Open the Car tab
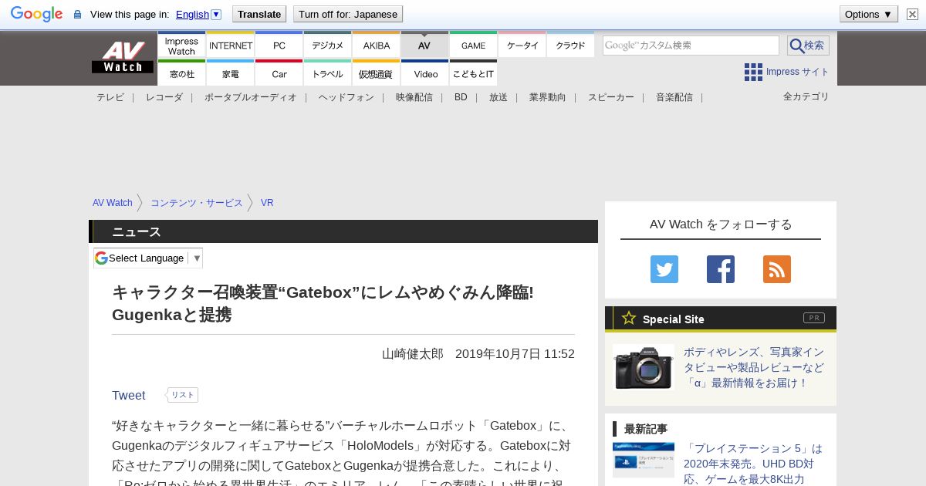 click(x=279, y=73)
